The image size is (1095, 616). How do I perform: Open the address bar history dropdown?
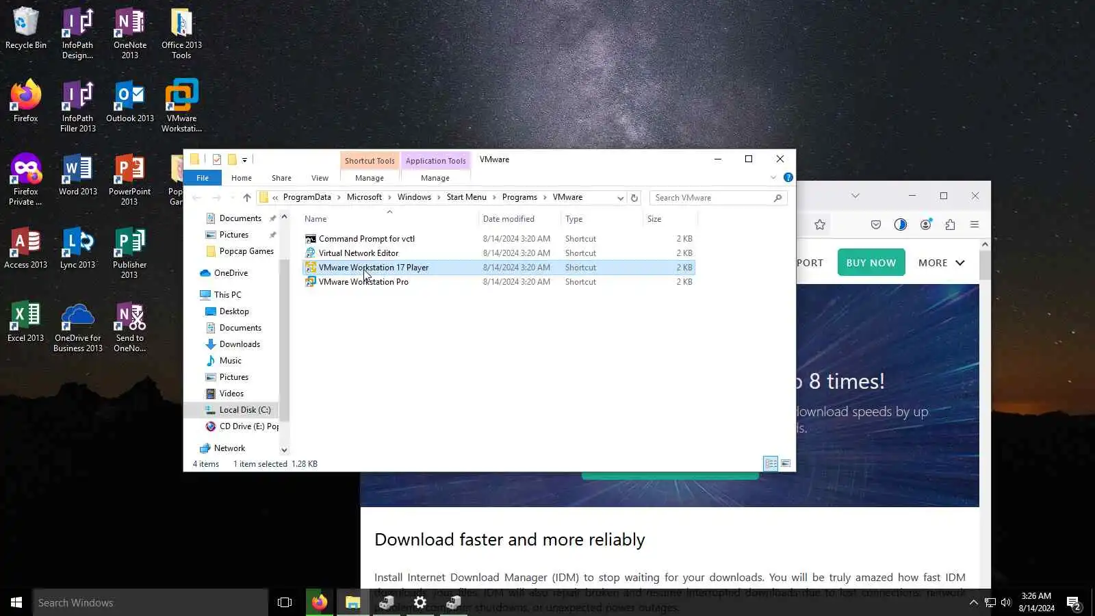point(620,198)
